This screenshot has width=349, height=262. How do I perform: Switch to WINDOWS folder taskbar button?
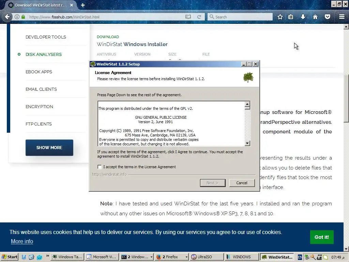242,257
